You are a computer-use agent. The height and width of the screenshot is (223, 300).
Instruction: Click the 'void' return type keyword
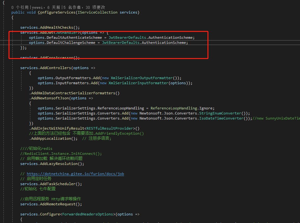click(x=31, y=12)
